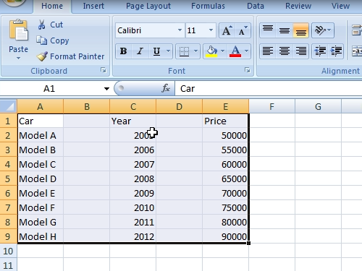This screenshot has width=362, height=271.
Task: Expand the fill color dropdown arrow
Action: tap(223, 51)
